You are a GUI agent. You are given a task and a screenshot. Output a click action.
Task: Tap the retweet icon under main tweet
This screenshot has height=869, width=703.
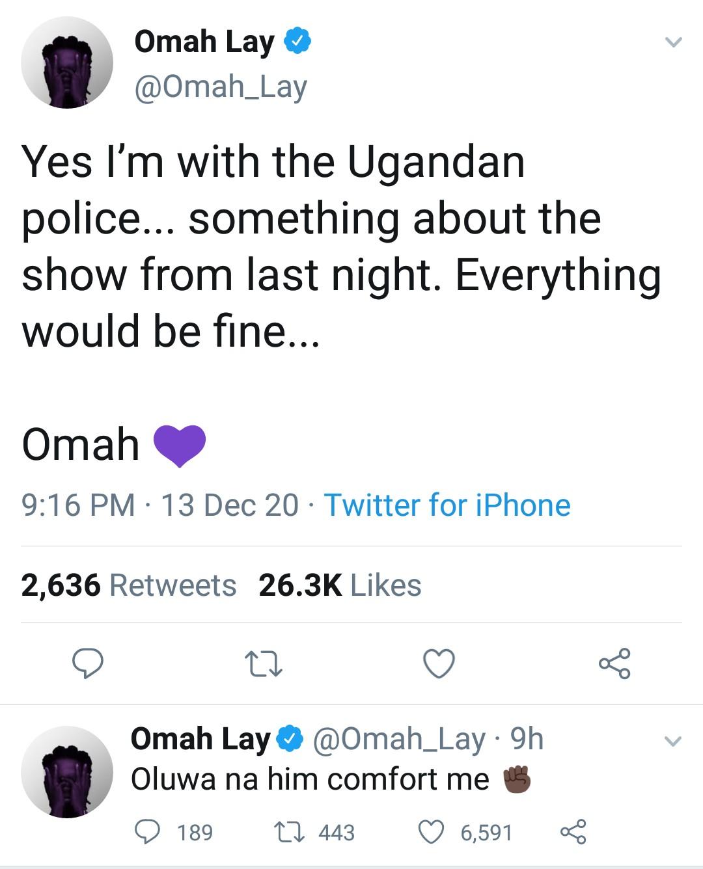264,664
